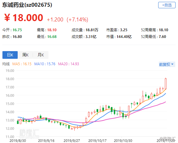The width and height of the screenshot is (178, 143).
Task: Click the 最低 value 16.68
Action: (x=52, y=37)
